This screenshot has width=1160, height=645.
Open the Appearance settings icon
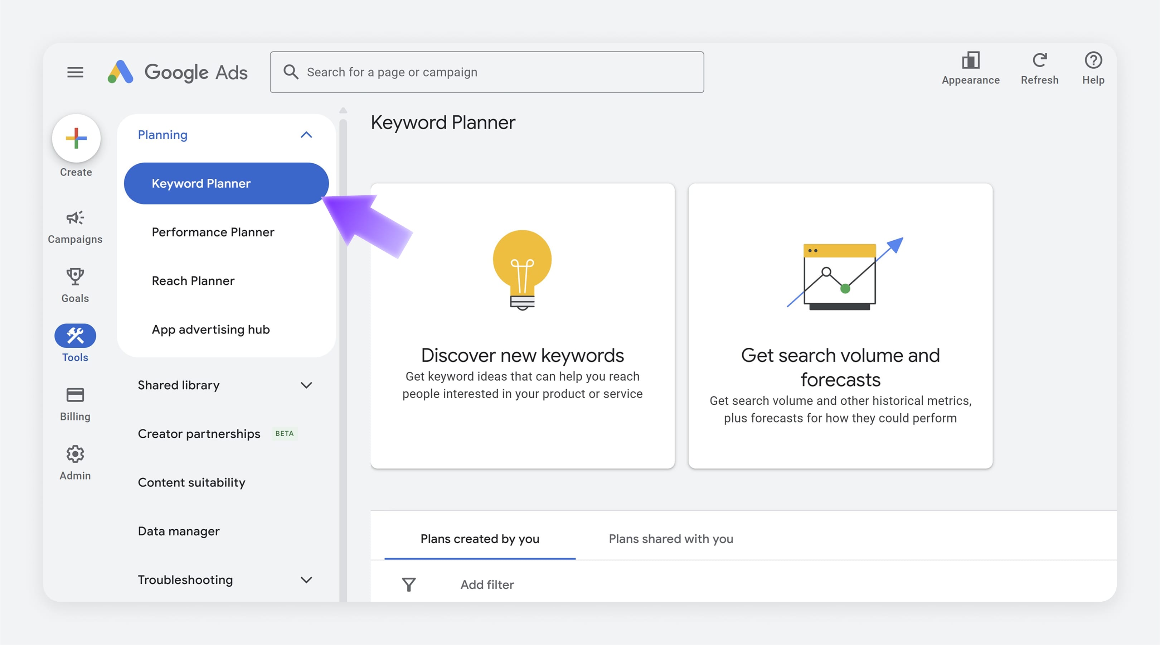pyautogui.click(x=970, y=60)
